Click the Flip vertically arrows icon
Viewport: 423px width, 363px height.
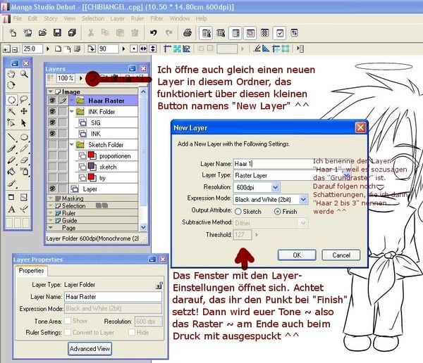(x=153, y=49)
